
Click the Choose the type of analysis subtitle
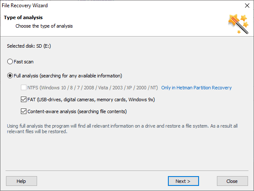pos(44,26)
